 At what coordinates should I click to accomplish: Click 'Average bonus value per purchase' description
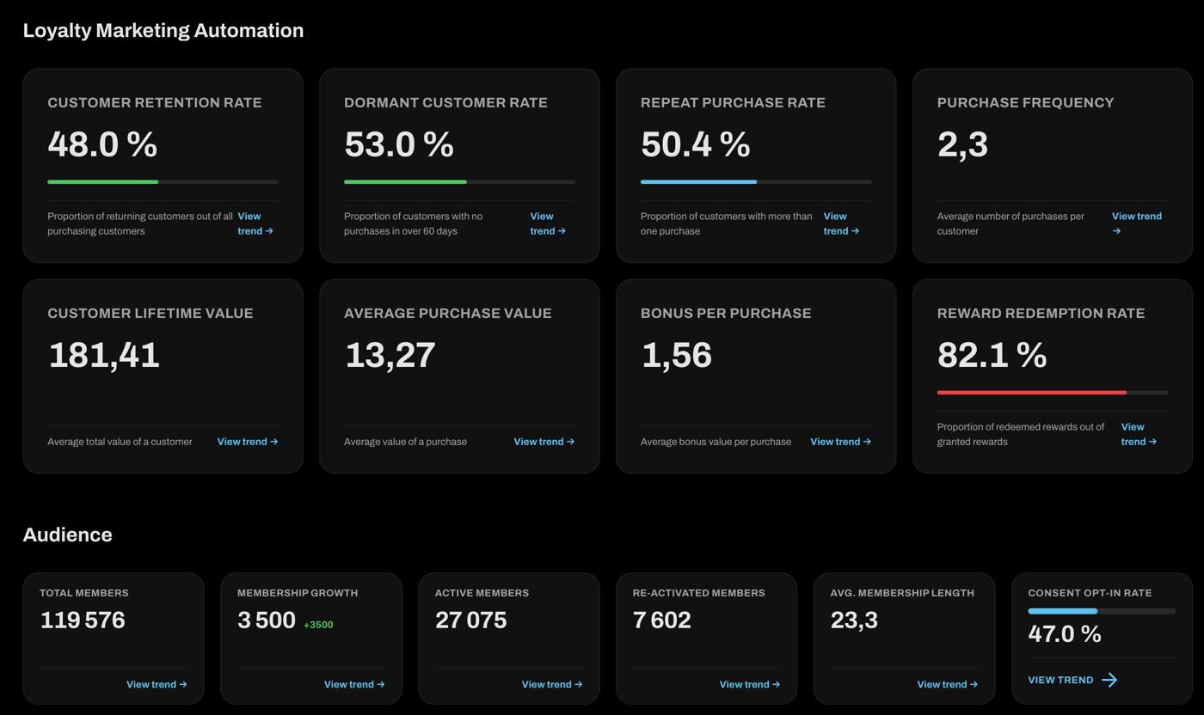(x=716, y=442)
